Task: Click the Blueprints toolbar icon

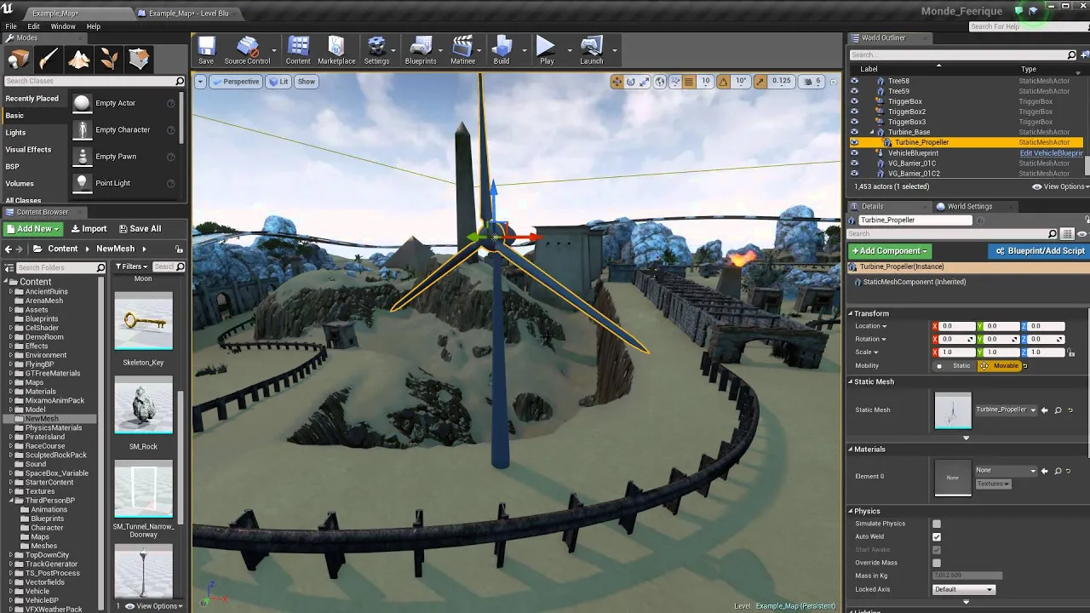Action: pyautogui.click(x=421, y=50)
